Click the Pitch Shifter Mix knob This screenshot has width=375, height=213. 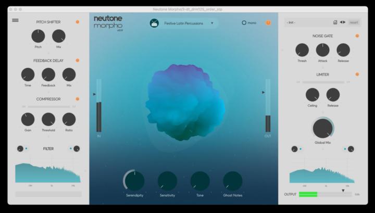coord(58,36)
